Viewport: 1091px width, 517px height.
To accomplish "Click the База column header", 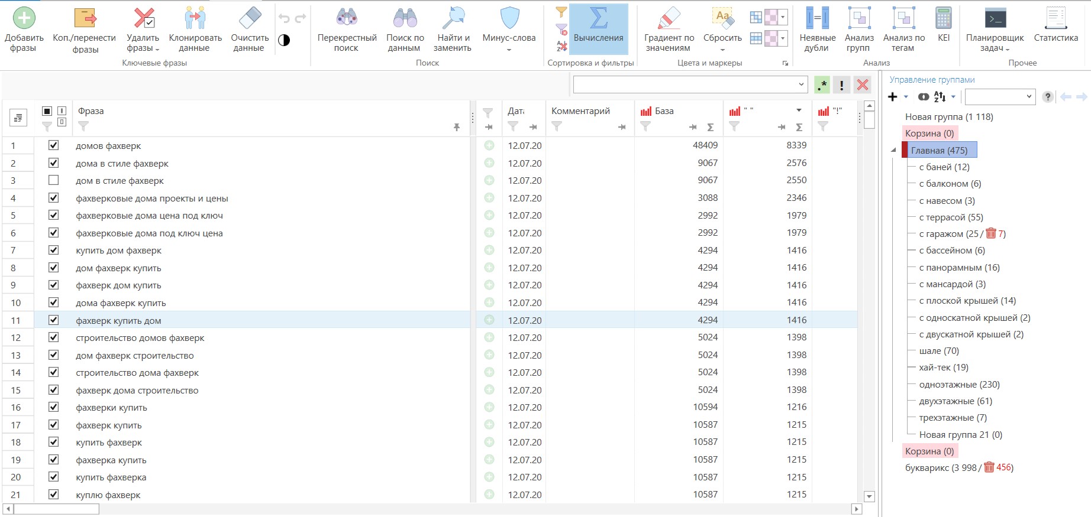I will tap(664, 111).
